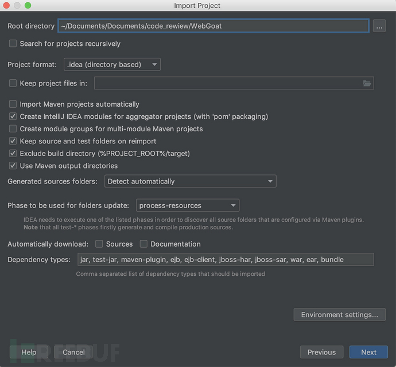Open the Project format dropdown
The width and height of the screenshot is (396, 367).
click(x=112, y=65)
